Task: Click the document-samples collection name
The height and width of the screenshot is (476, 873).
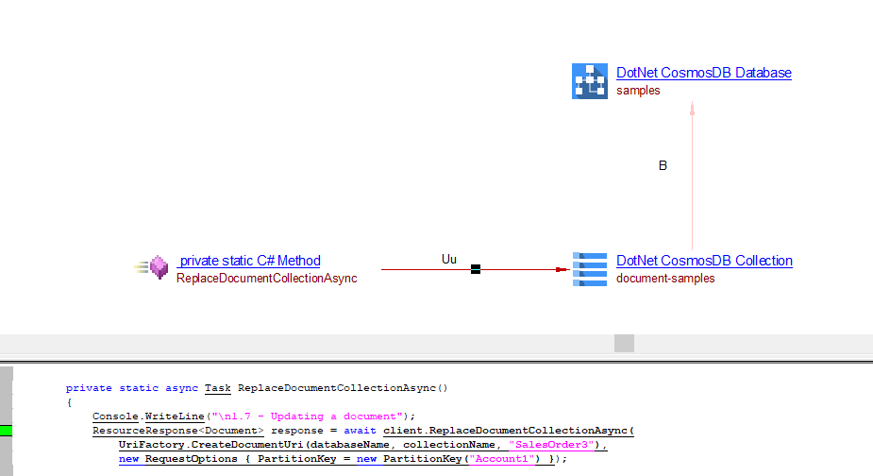Action: tap(665, 279)
